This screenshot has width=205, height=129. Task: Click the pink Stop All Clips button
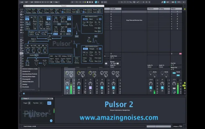tap(180, 54)
